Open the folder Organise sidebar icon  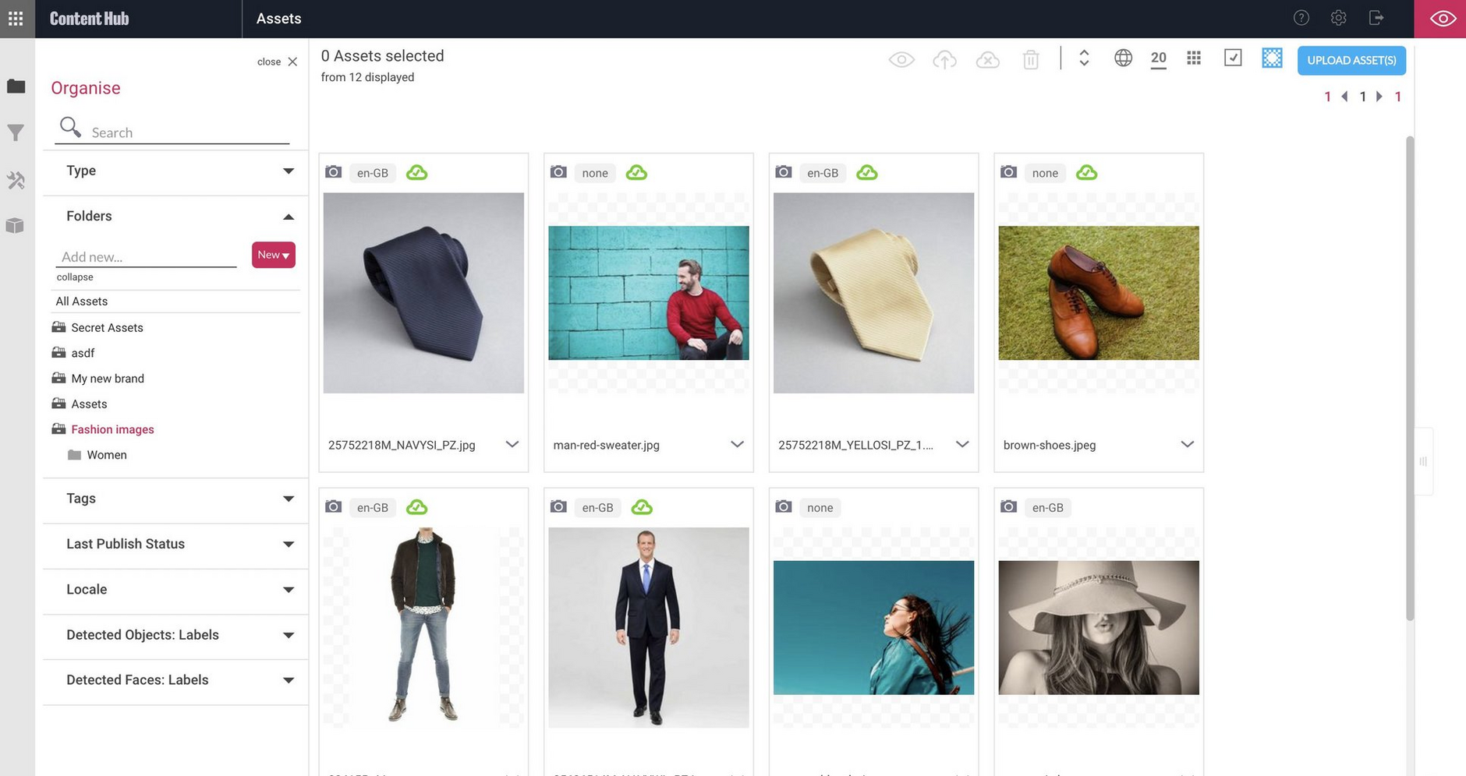pyautogui.click(x=16, y=86)
